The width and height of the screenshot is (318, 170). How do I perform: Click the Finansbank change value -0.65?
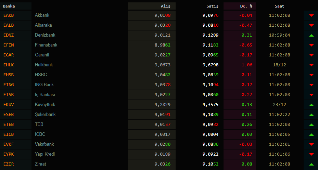[245, 45]
